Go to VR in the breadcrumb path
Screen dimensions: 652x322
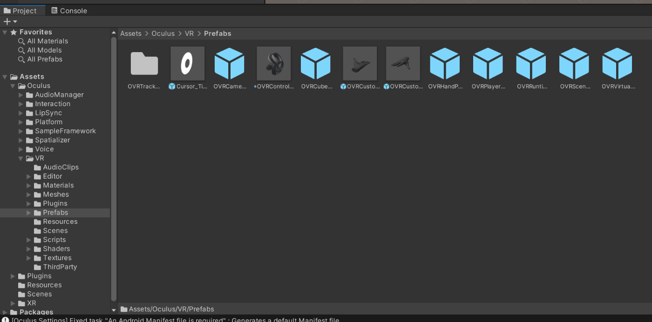click(x=189, y=34)
